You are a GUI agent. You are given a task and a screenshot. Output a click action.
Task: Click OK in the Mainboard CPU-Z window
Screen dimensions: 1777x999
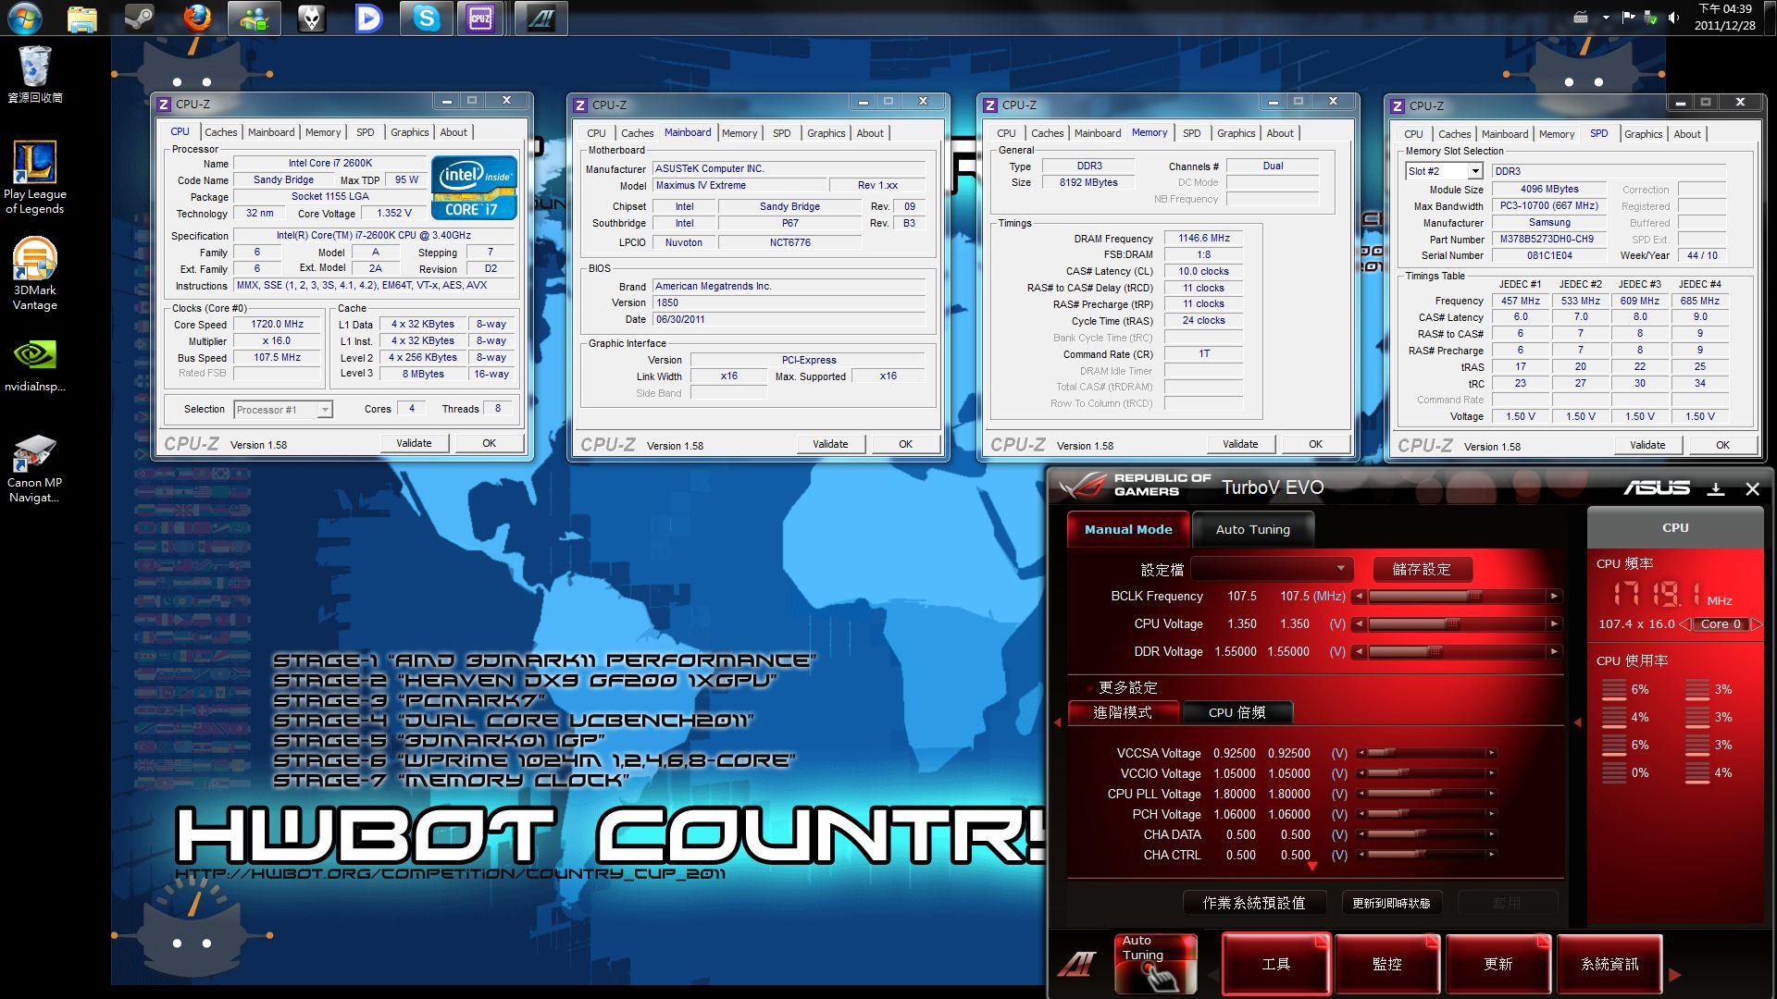point(905,444)
